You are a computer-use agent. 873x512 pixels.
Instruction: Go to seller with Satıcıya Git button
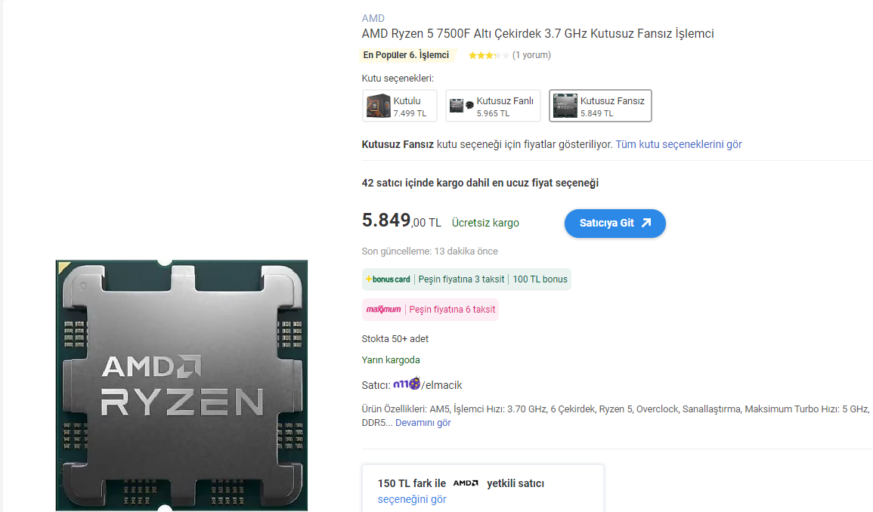pyautogui.click(x=615, y=224)
